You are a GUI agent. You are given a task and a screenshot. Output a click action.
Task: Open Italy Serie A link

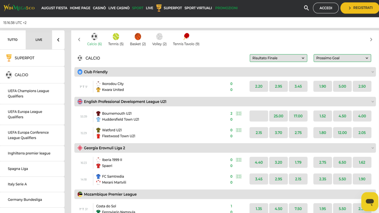point(32,184)
